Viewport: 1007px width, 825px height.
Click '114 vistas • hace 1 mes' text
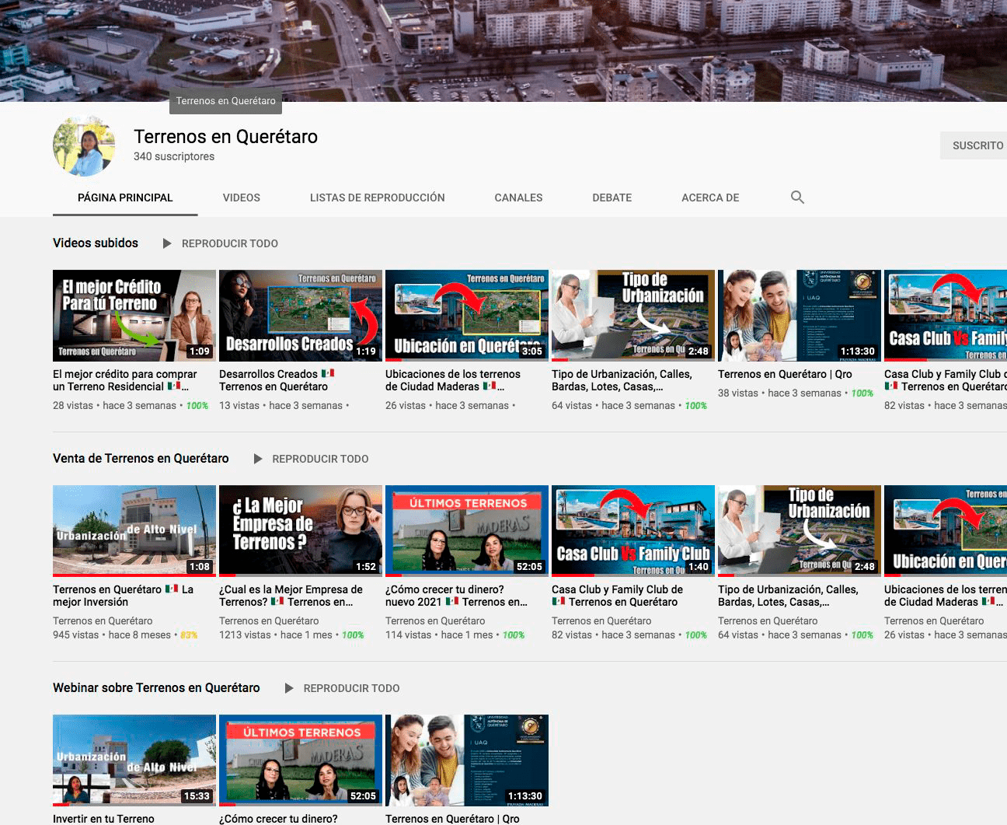pos(439,634)
